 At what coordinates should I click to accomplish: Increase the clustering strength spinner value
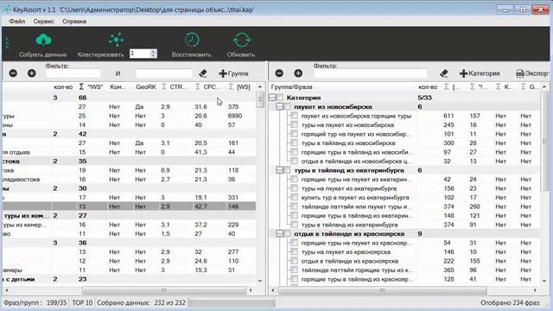pos(154,51)
